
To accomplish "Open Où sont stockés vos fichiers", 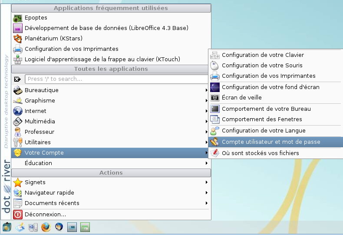I will click(x=260, y=153).
